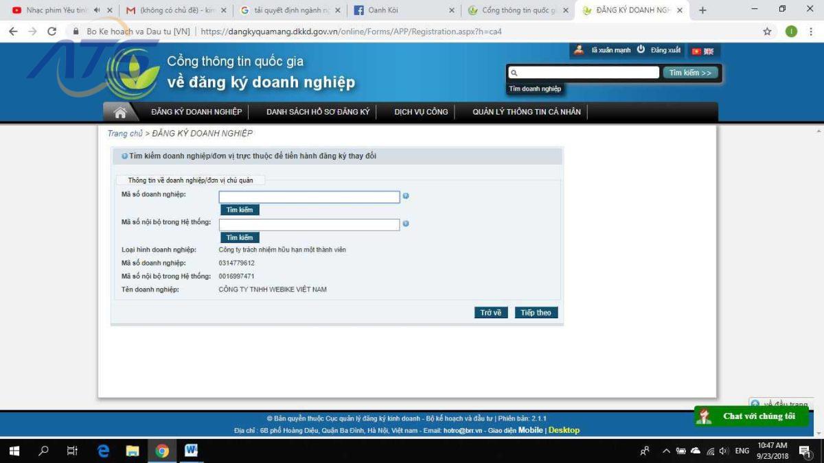Bookmark this page with the star icon
The height and width of the screenshot is (463, 824).
coord(767,32)
